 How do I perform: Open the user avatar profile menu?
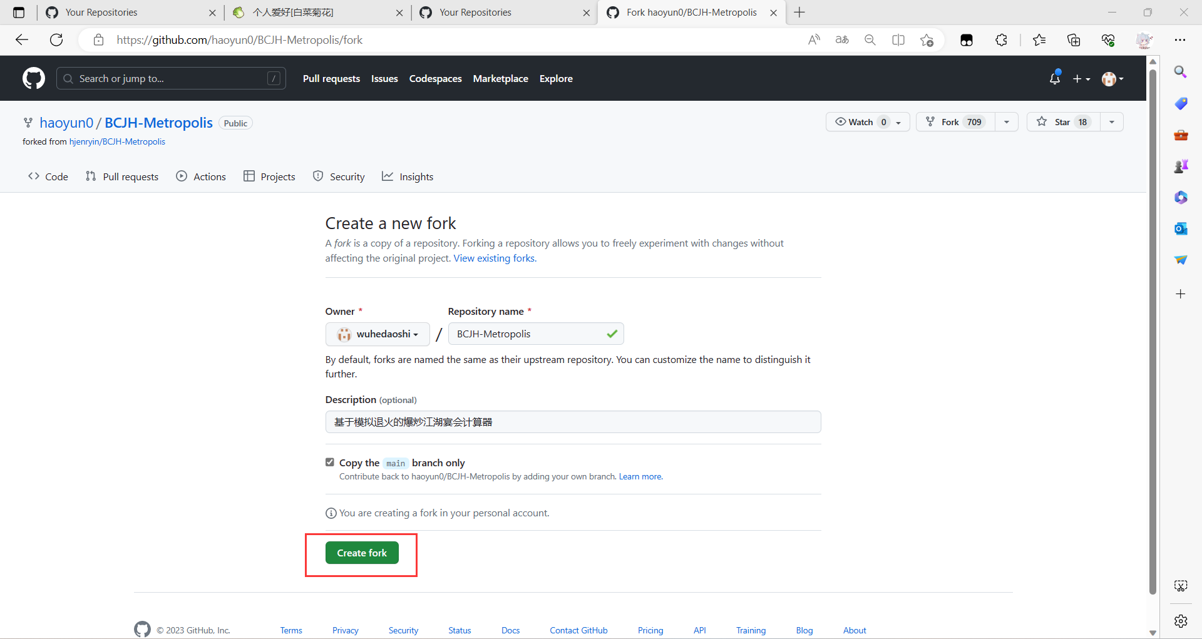click(x=1112, y=79)
